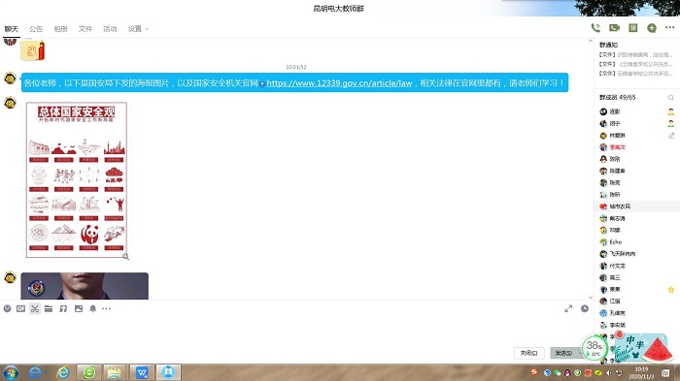Open the GIF sticker button
This screenshot has width=680, height=381.
tap(20, 308)
